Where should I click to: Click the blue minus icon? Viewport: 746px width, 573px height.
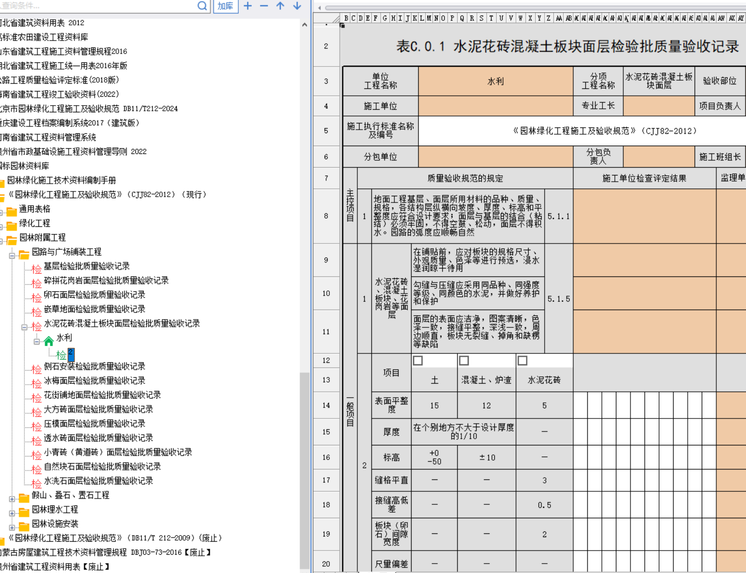pos(264,6)
